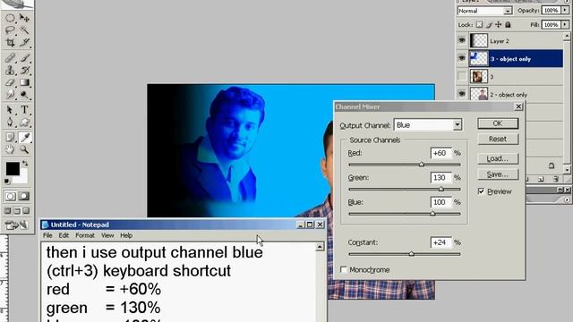The width and height of the screenshot is (573, 322).
Task: Hide the '3 - object only' layer
Action: [x=462, y=58]
